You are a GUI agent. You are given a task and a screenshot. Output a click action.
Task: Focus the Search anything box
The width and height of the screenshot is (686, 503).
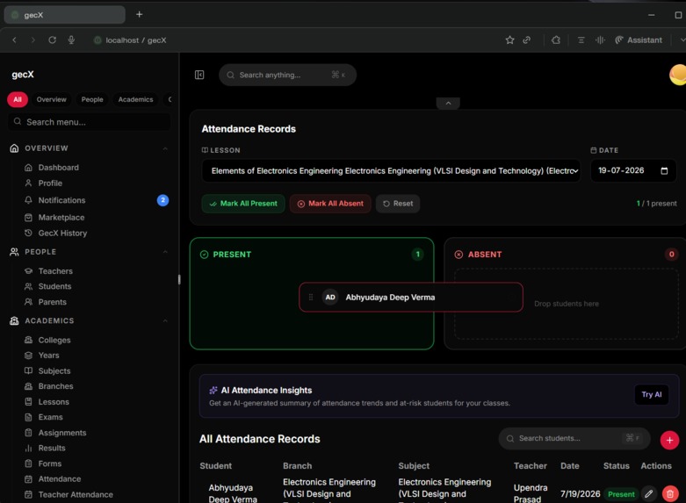coord(287,75)
